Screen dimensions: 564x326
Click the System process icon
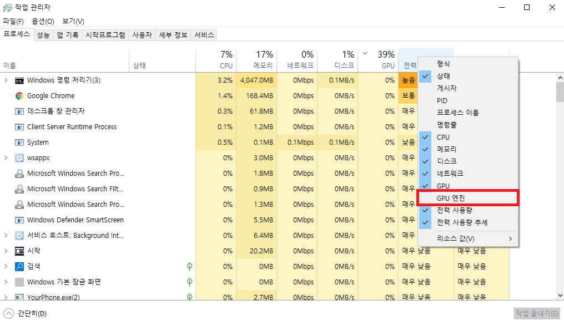(19, 142)
